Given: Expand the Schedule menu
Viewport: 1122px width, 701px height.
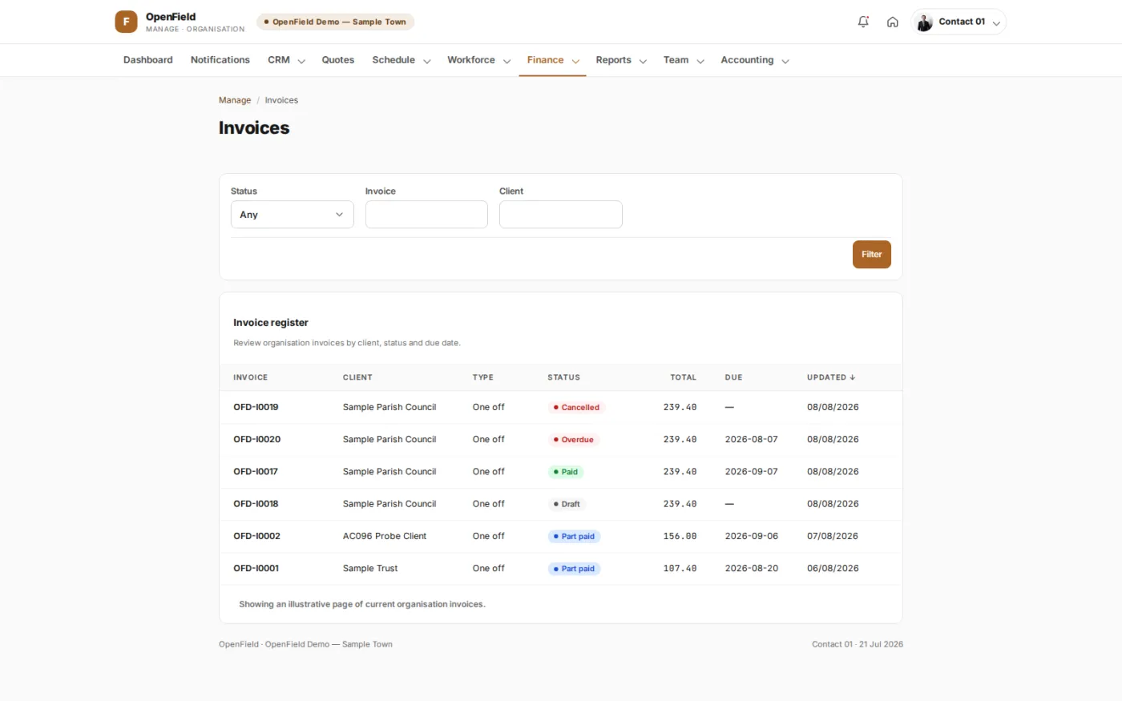Looking at the screenshot, I should (402, 60).
